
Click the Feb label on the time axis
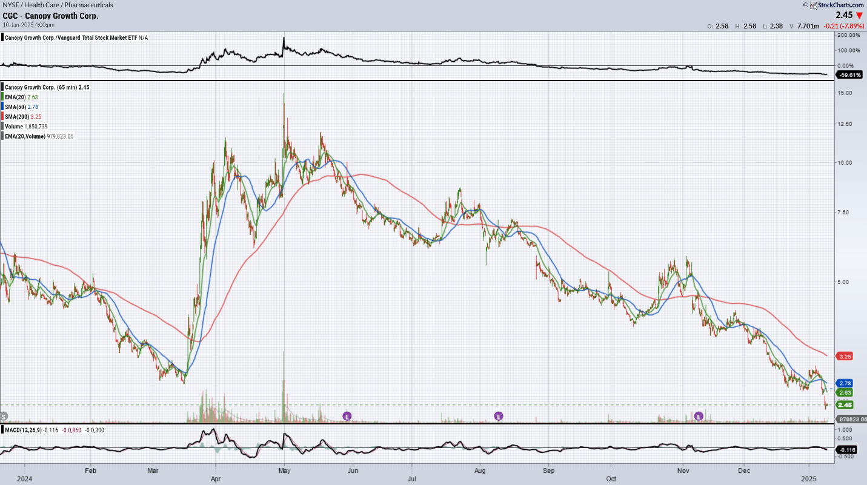point(90,469)
